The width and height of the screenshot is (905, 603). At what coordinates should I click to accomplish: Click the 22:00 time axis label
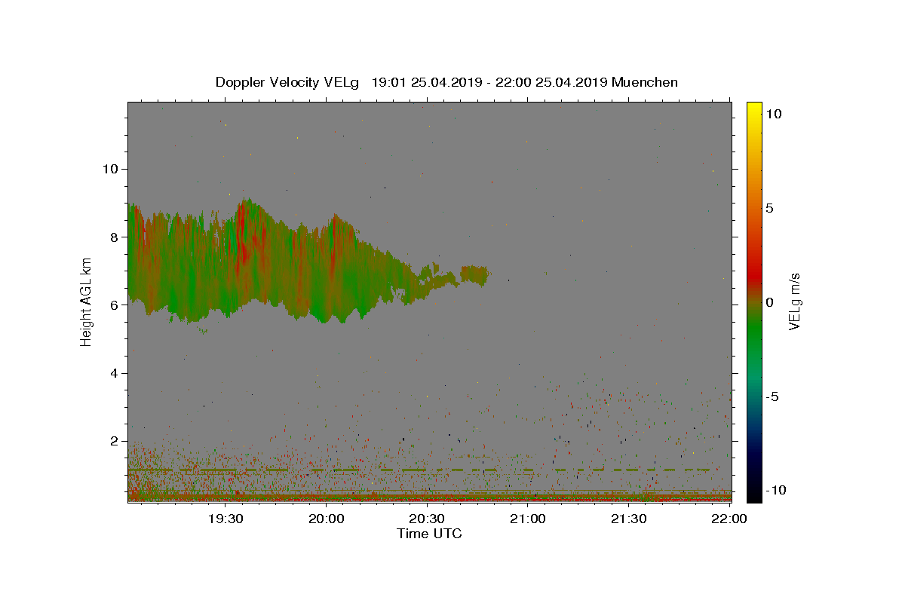729,519
